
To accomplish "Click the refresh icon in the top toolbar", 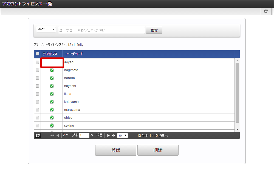I will (266, 11).
